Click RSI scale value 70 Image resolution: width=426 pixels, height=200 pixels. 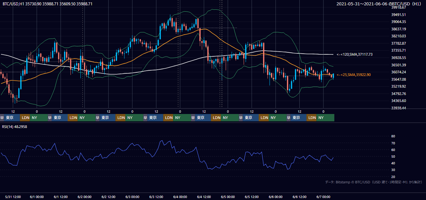click(x=393, y=143)
